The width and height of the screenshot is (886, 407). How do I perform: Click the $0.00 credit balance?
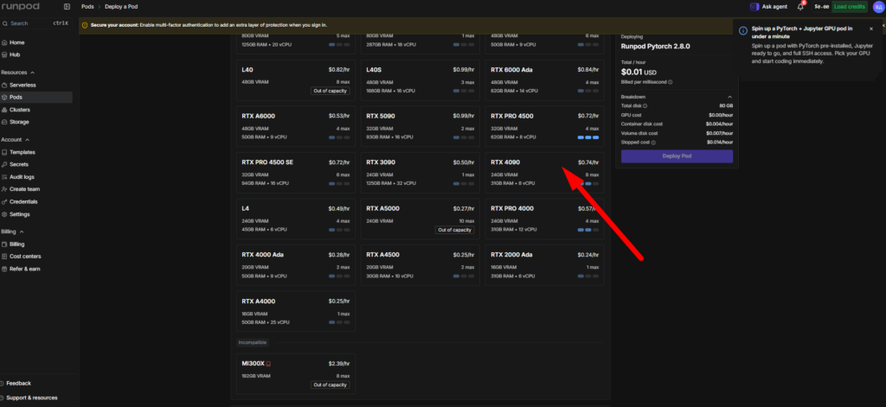821,7
